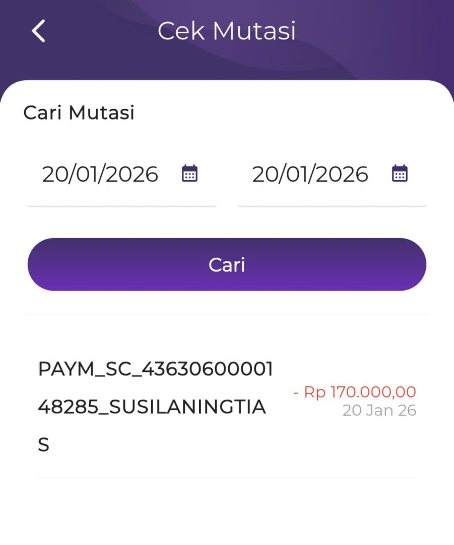Tap the red - Rp 170.000,00 amount
The height and width of the screenshot is (545, 454).
coord(355,392)
